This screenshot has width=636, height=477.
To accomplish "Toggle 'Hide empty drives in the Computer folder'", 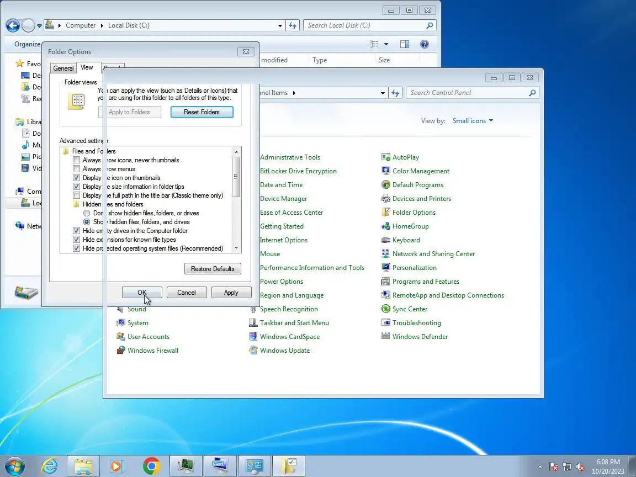I will (x=76, y=231).
